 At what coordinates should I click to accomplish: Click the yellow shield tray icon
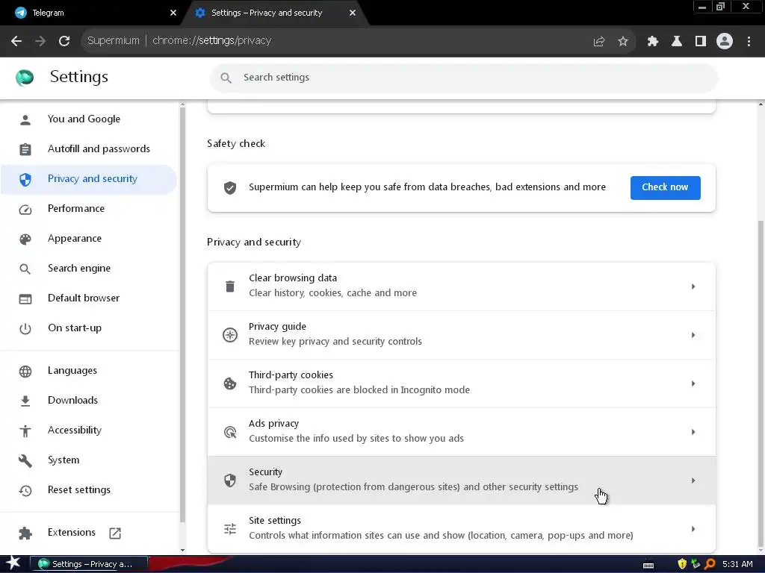(682, 564)
